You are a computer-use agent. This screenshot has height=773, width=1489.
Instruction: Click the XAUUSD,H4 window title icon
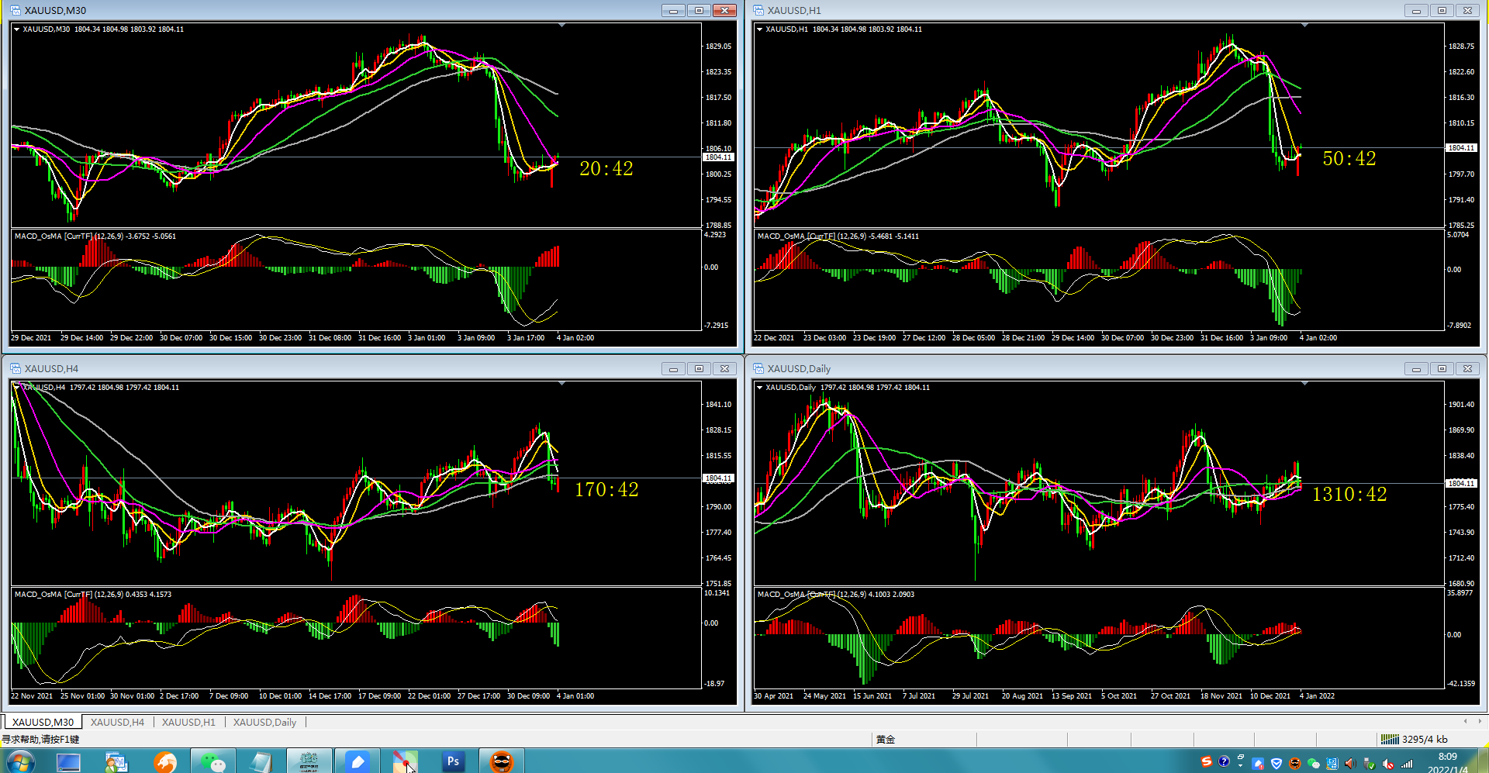click(16, 368)
